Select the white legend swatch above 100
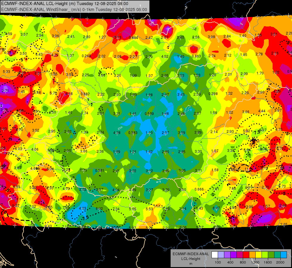This screenshot has height=268, width=292. pos(215,255)
